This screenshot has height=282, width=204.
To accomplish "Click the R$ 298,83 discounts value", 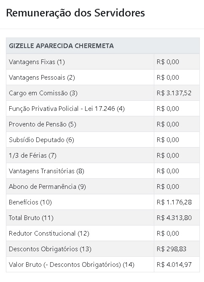I will [172, 249].
